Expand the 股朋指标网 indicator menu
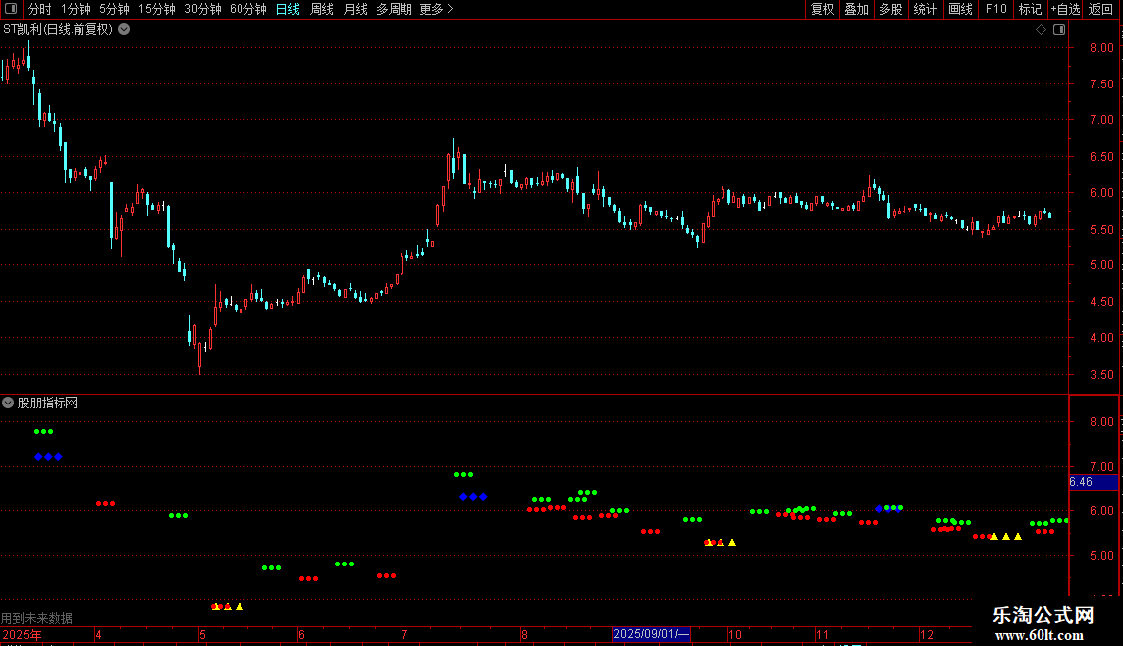 point(8,404)
